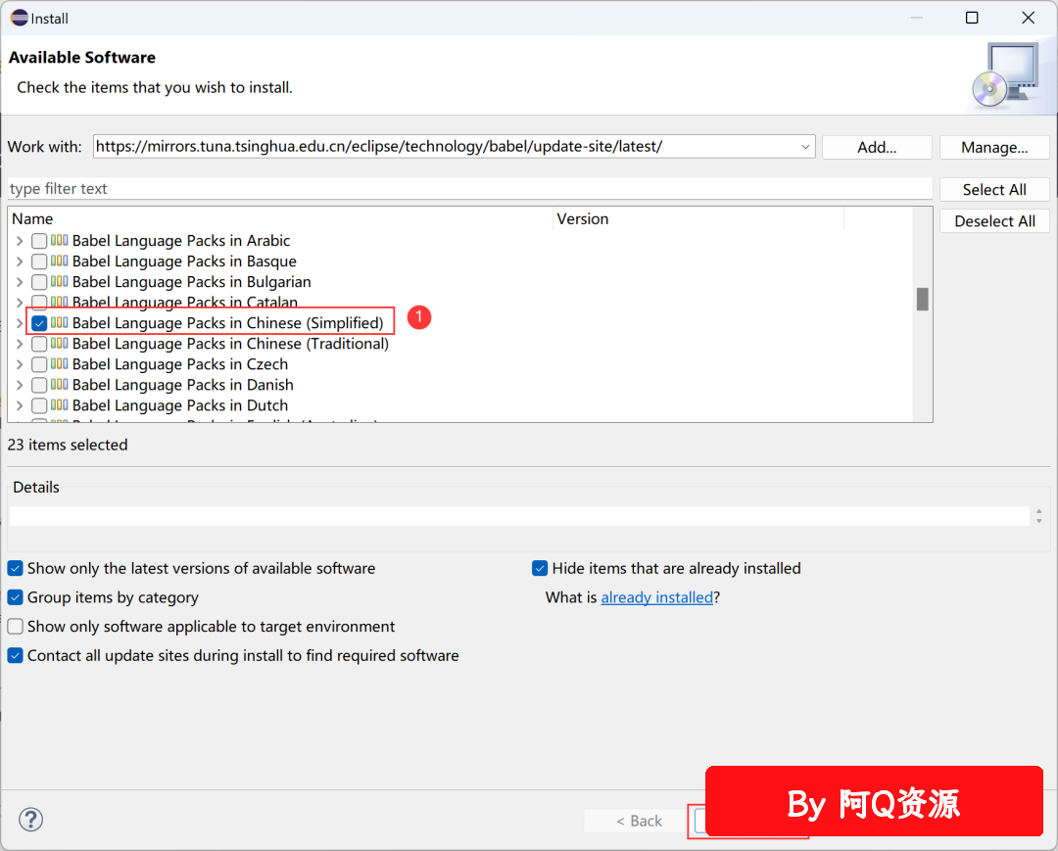Click the Basque language pack category icon
Image resolution: width=1058 pixels, height=851 pixels.
(x=60, y=260)
